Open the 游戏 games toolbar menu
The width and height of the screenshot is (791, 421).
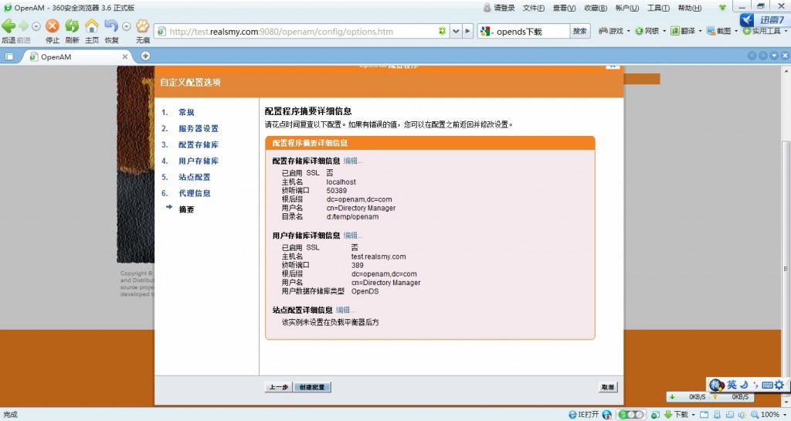[x=614, y=31]
